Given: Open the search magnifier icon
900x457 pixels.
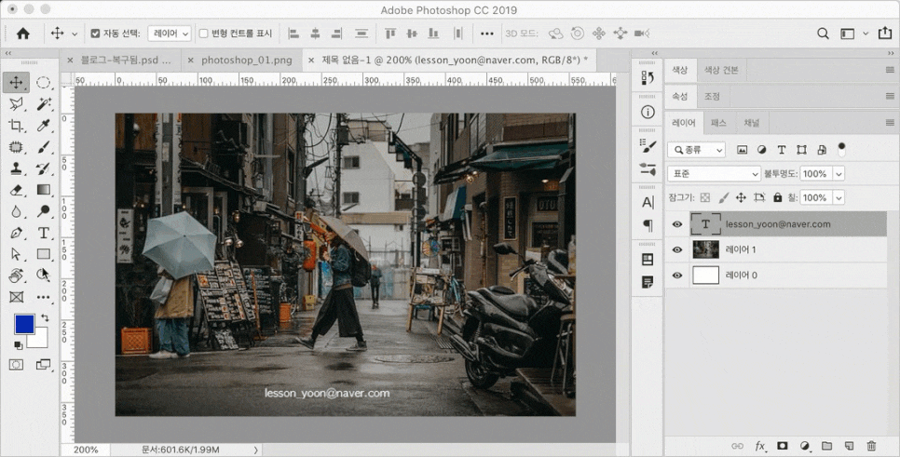Looking at the screenshot, I should (x=823, y=34).
